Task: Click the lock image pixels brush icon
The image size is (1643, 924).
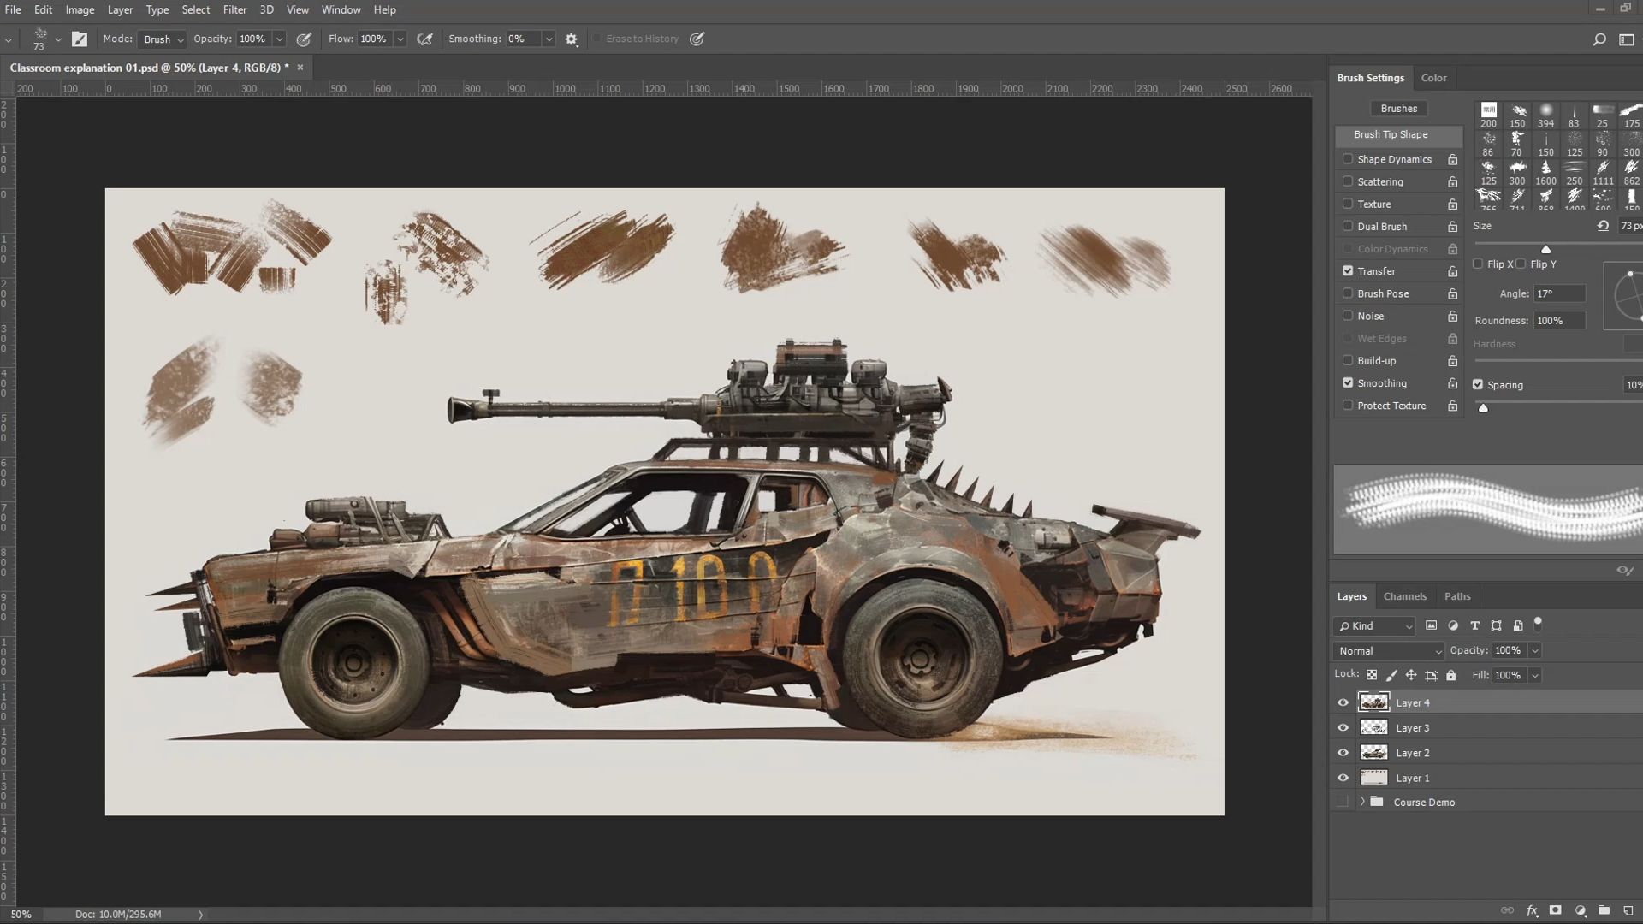Action: click(1391, 675)
